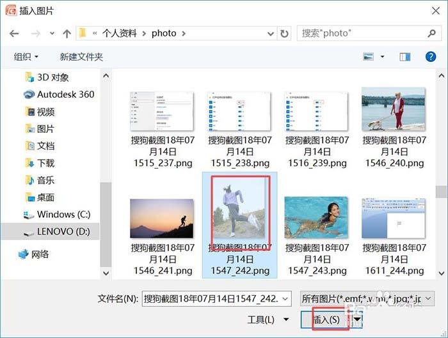Change view with the view mode icon

(x=368, y=56)
